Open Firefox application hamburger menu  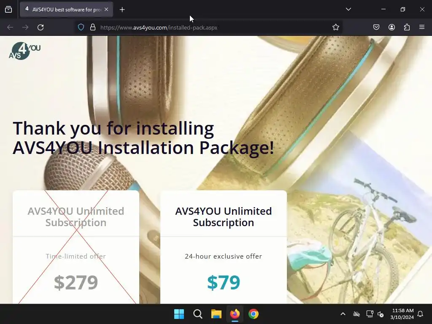[422, 27]
